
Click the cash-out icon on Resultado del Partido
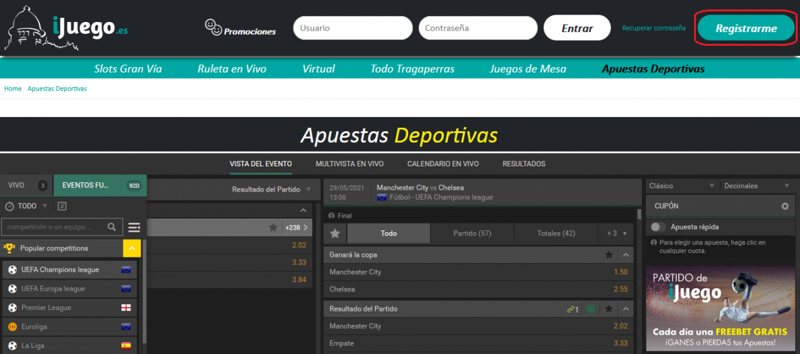(x=591, y=309)
